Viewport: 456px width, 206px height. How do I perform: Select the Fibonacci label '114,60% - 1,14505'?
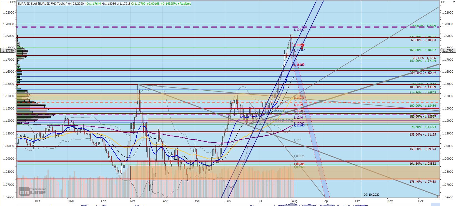(x=423, y=93)
